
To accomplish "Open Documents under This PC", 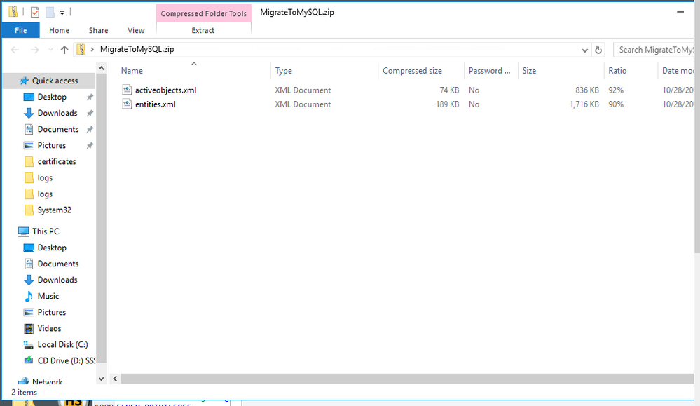I will (x=58, y=264).
